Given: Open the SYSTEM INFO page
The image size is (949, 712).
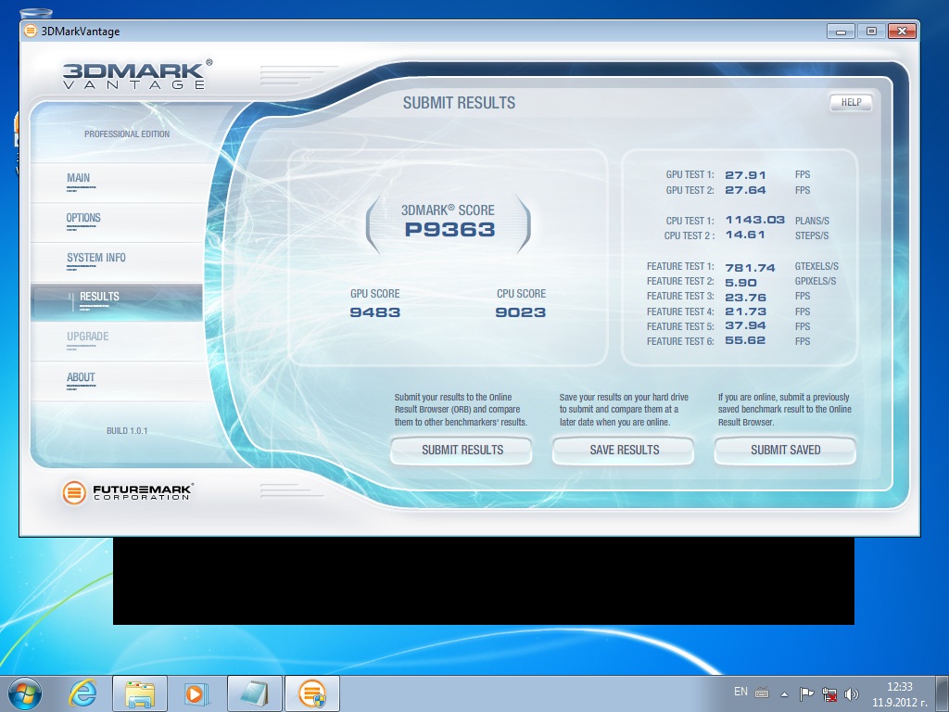Looking at the screenshot, I should coord(116,262).
